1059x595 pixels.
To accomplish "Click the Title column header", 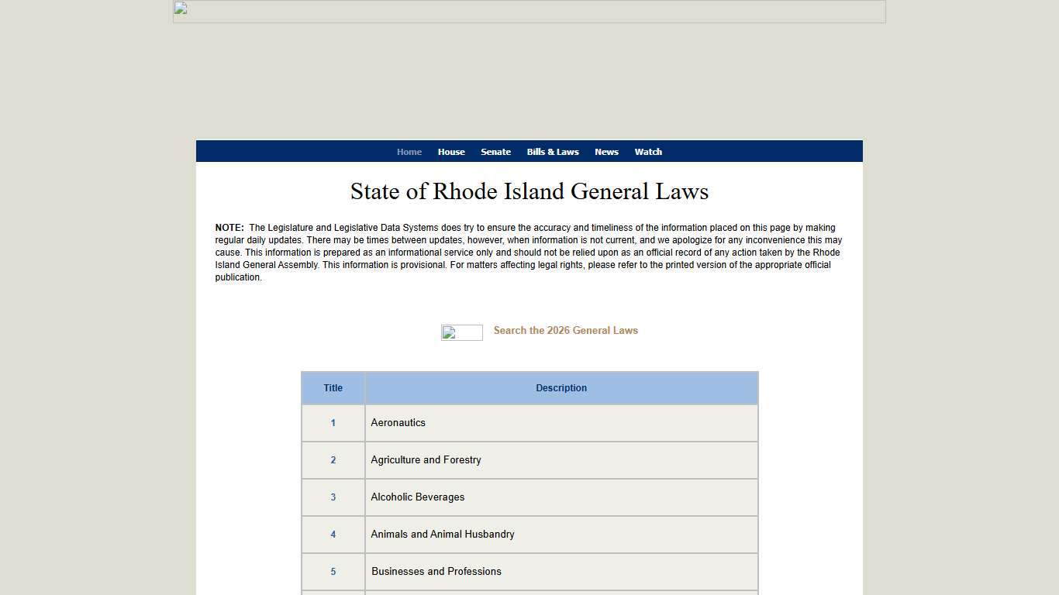I will 333,388.
